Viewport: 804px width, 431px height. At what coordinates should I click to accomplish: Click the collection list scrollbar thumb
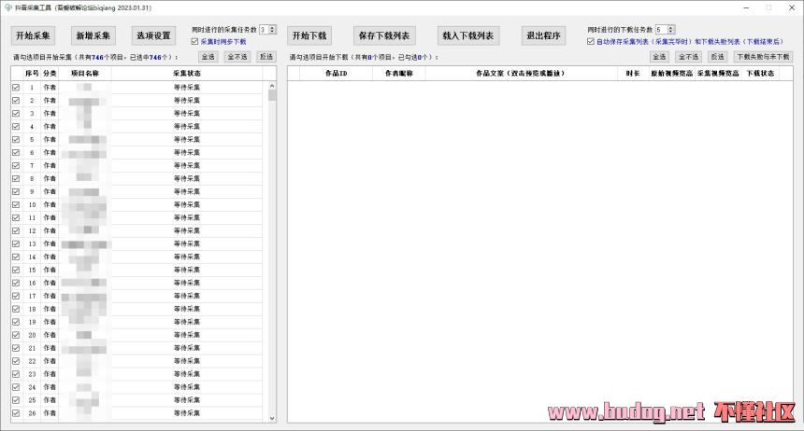point(272,96)
